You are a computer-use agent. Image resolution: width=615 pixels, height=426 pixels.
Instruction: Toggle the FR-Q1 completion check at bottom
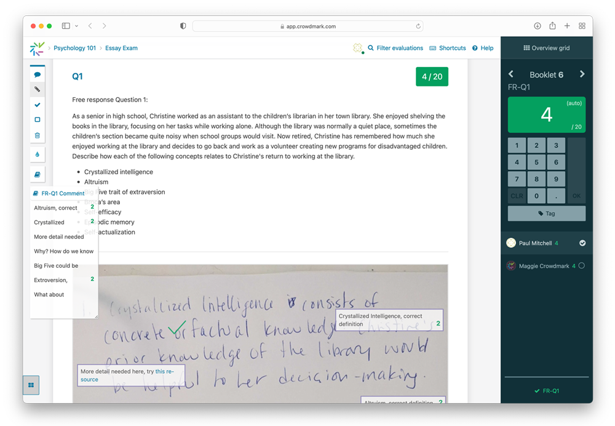point(546,390)
